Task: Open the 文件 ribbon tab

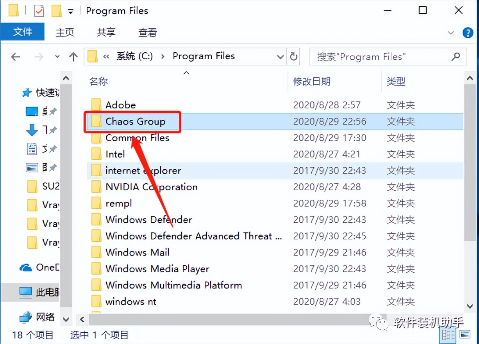Action: tap(22, 32)
